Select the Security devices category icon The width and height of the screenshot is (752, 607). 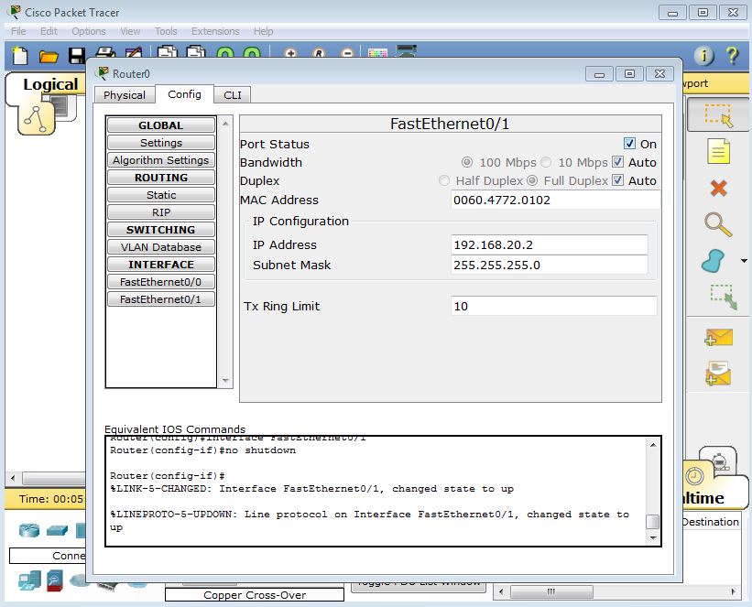tap(55, 580)
